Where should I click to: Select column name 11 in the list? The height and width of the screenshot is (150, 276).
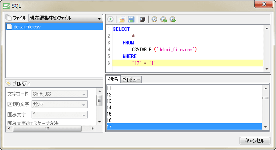click(184, 88)
